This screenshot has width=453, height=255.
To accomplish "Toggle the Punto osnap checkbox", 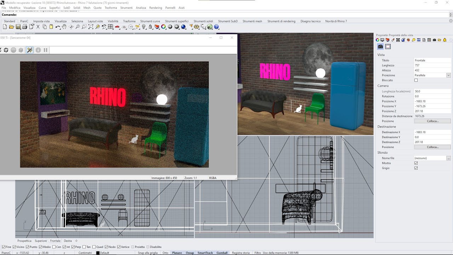I will (x=27, y=247).
